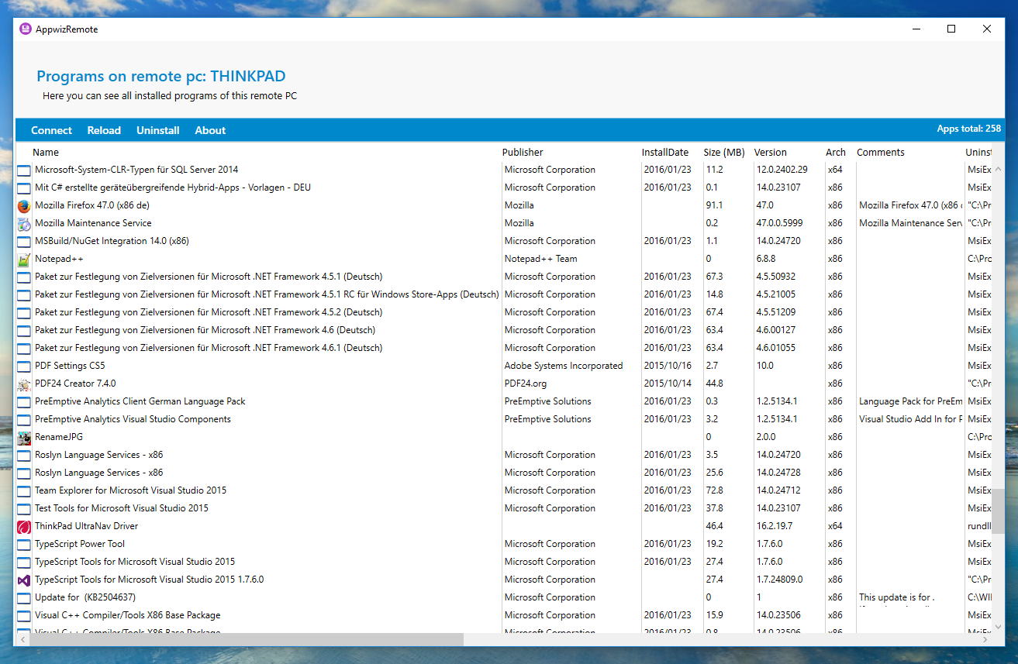Click the Visual Studio icon beside TypeScript Tools 1.7.6.0
Screen dimensions: 1018x664
[x=23, y=580]
